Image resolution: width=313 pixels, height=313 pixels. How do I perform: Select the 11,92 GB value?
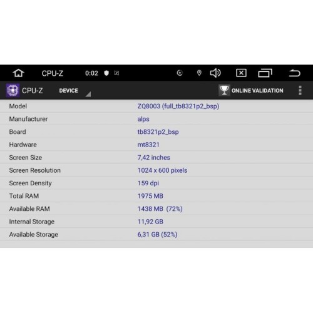click(150, 222)
